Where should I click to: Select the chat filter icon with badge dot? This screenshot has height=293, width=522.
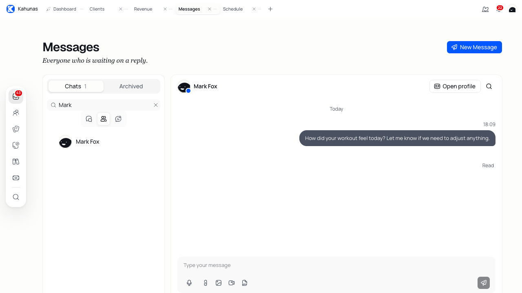118,119
